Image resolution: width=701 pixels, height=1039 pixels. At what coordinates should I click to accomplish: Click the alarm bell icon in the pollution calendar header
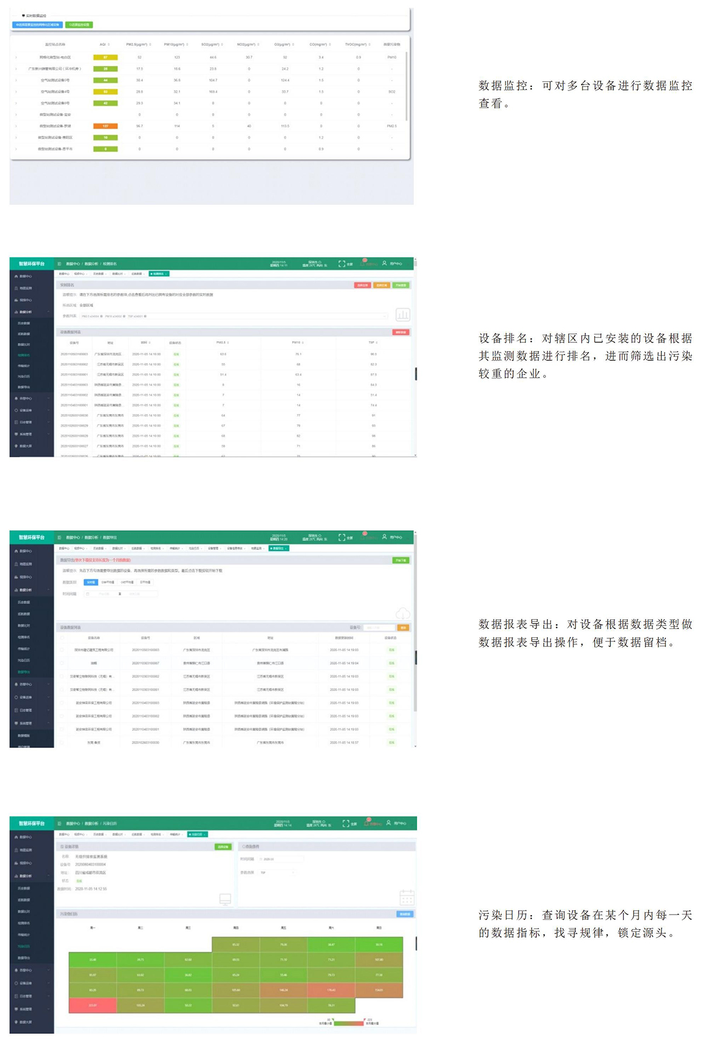pos(368,823)
